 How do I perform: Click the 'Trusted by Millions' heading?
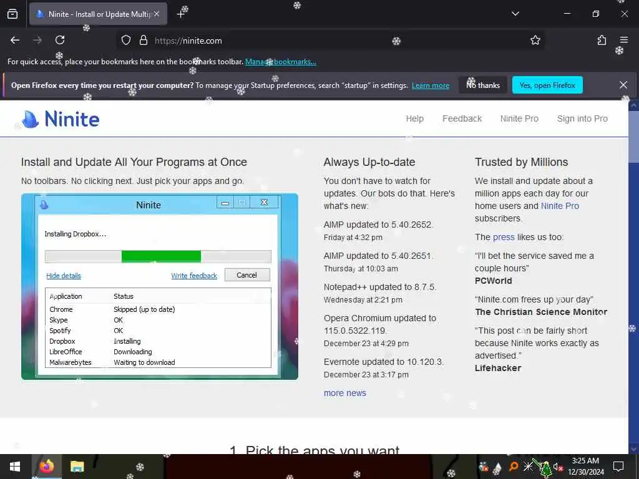[x=521, y=162]
